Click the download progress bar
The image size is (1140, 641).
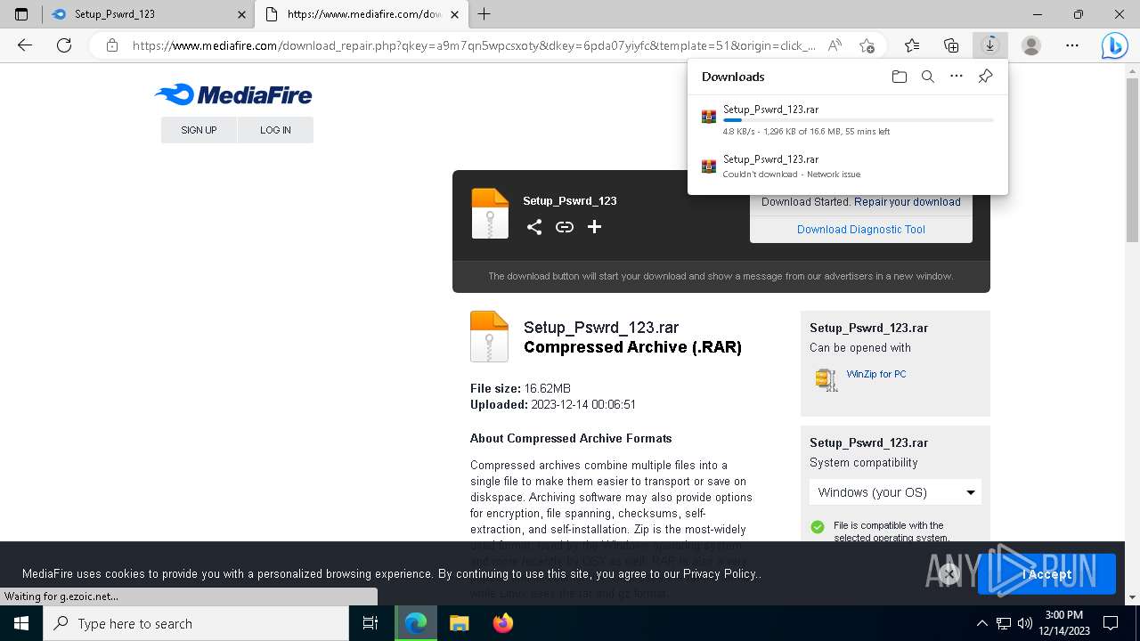click(x=859, y=119)
